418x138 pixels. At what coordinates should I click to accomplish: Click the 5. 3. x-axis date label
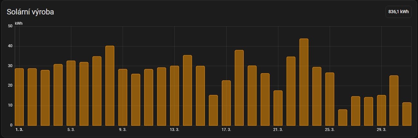point(71,130)
